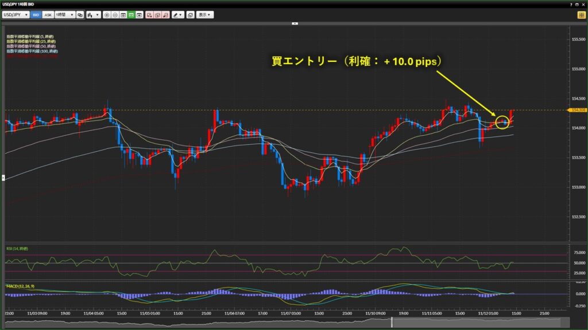Click the RSI (14, 終値) indicator label
588x330 pixels.
(x=17, y=248)
